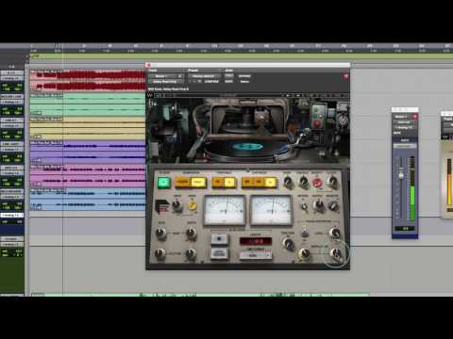
Task: Click the Compare button in the plugin header
Action: pos(212,82)
